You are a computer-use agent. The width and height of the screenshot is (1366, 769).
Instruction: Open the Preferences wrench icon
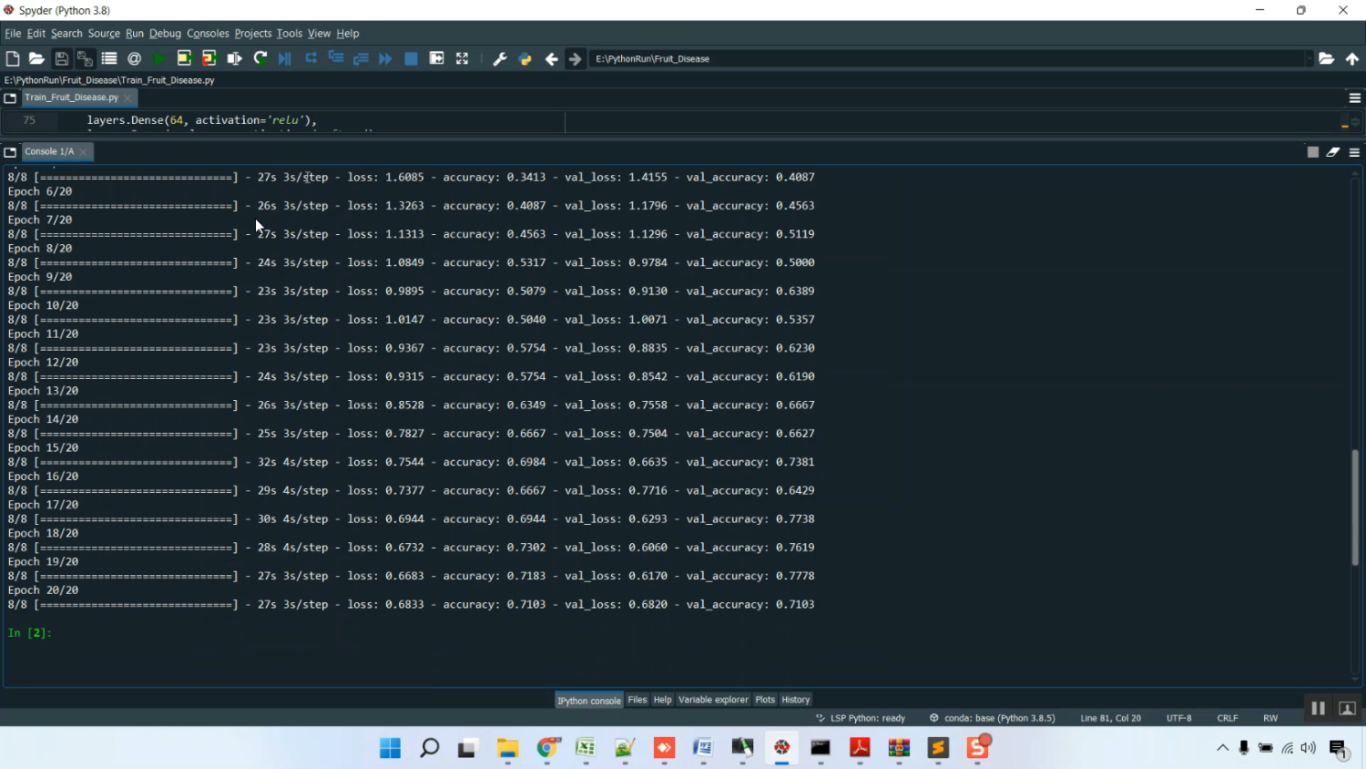coord(499,59)
